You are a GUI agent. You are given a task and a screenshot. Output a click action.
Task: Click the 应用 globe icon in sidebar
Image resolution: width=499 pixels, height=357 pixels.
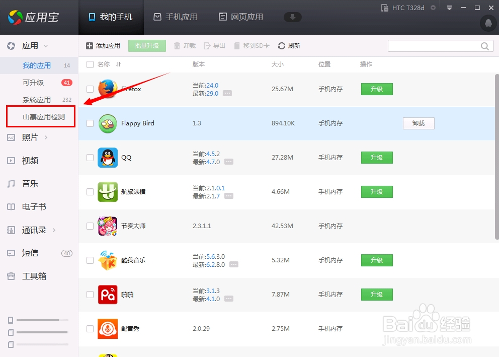[x=11, y=46]
